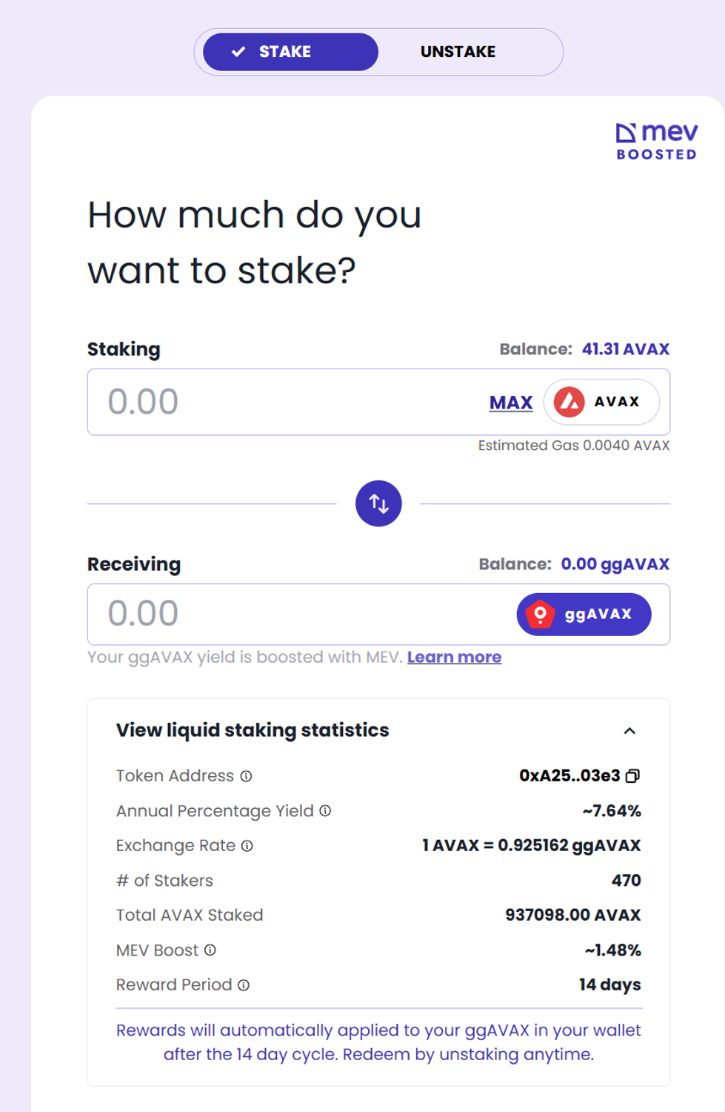Viewport: 725px width, 1112px height.
Task: Click the MAX amount link
Action: tap(511, 403)
